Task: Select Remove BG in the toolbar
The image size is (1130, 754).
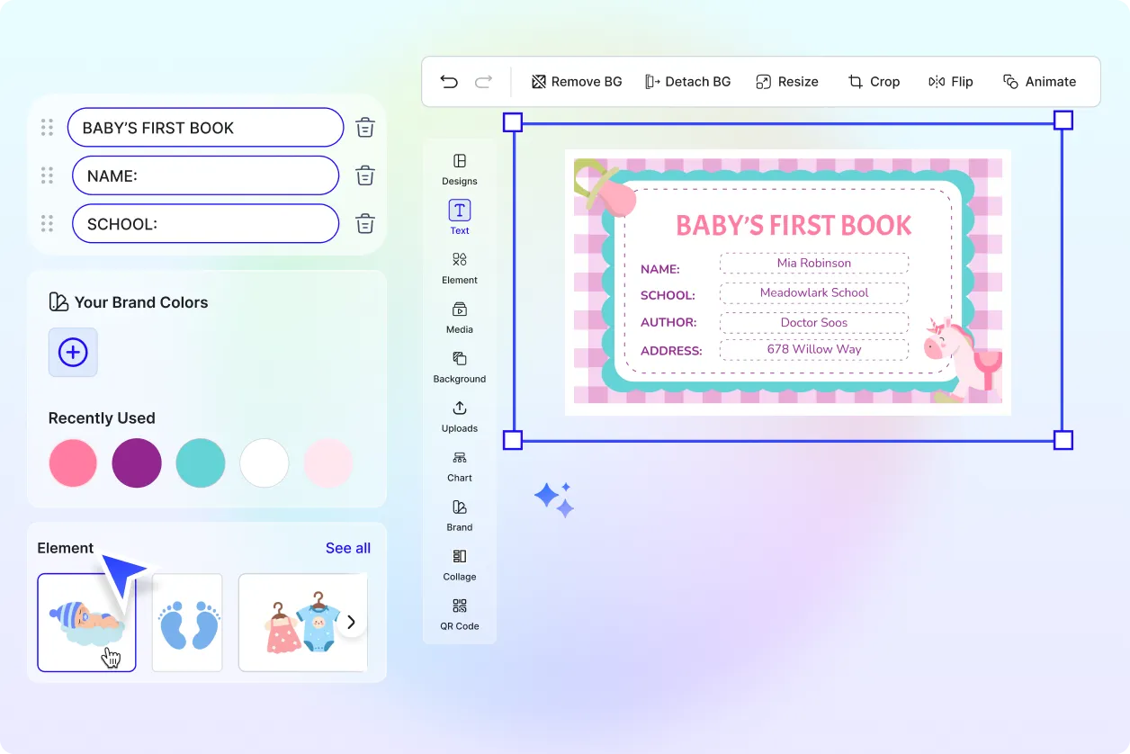Action: (x=577, y=82)
